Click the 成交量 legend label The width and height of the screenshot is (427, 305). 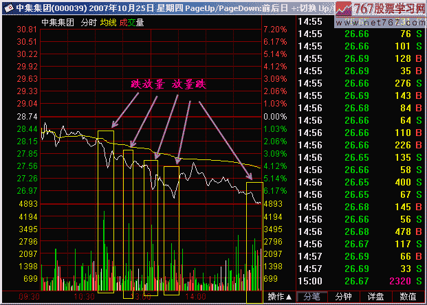(x=131, y=23)
